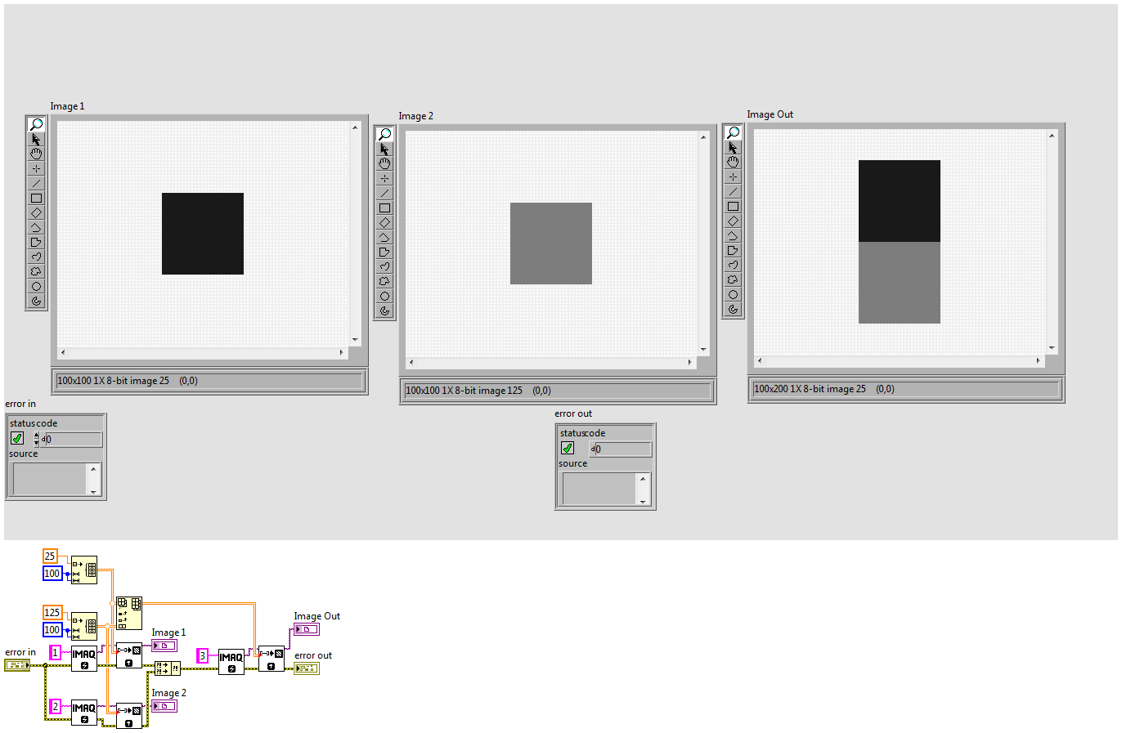
Task: Select the Selection pointer tool in Image 2 palette
Action: point(384,149)
